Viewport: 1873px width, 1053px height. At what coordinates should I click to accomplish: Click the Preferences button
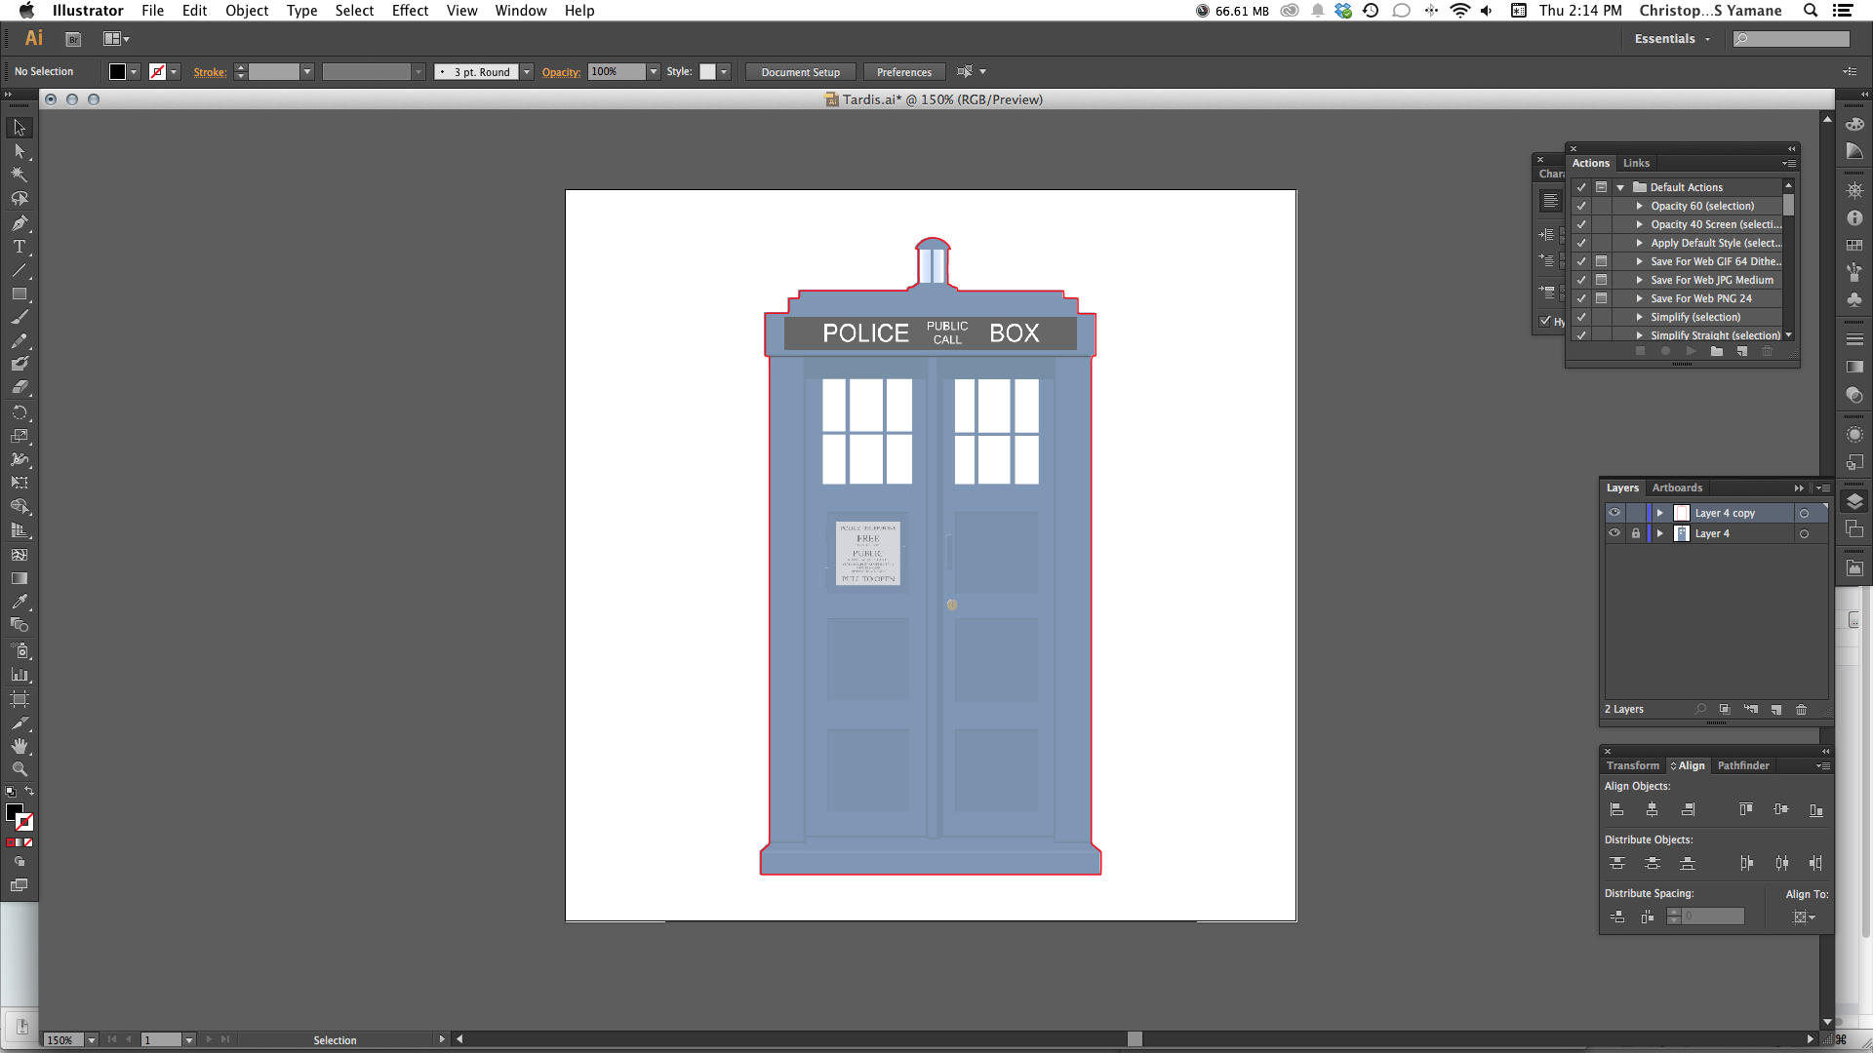click(904, 72)
